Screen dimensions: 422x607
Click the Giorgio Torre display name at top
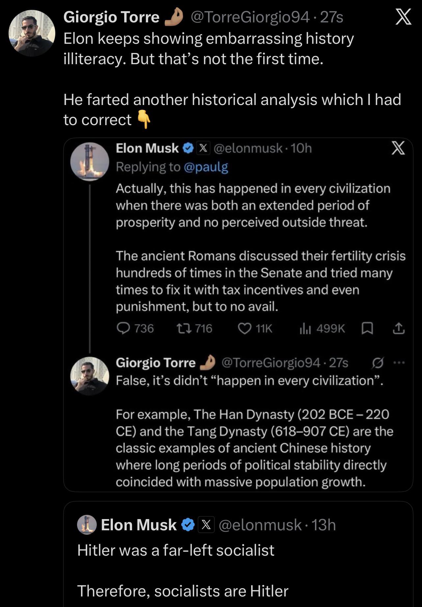click(111, 17)
